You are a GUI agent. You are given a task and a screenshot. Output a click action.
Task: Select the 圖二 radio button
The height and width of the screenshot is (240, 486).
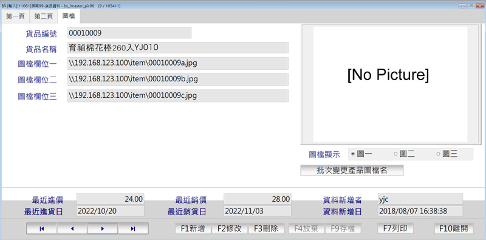pos(404,154)
